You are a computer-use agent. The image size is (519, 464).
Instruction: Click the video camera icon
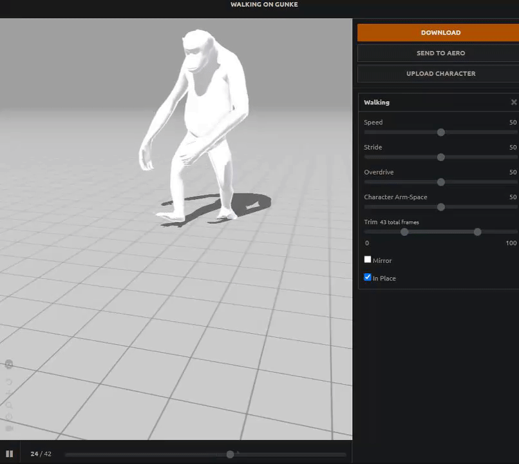pyautogui.click(x=9, y=428)
